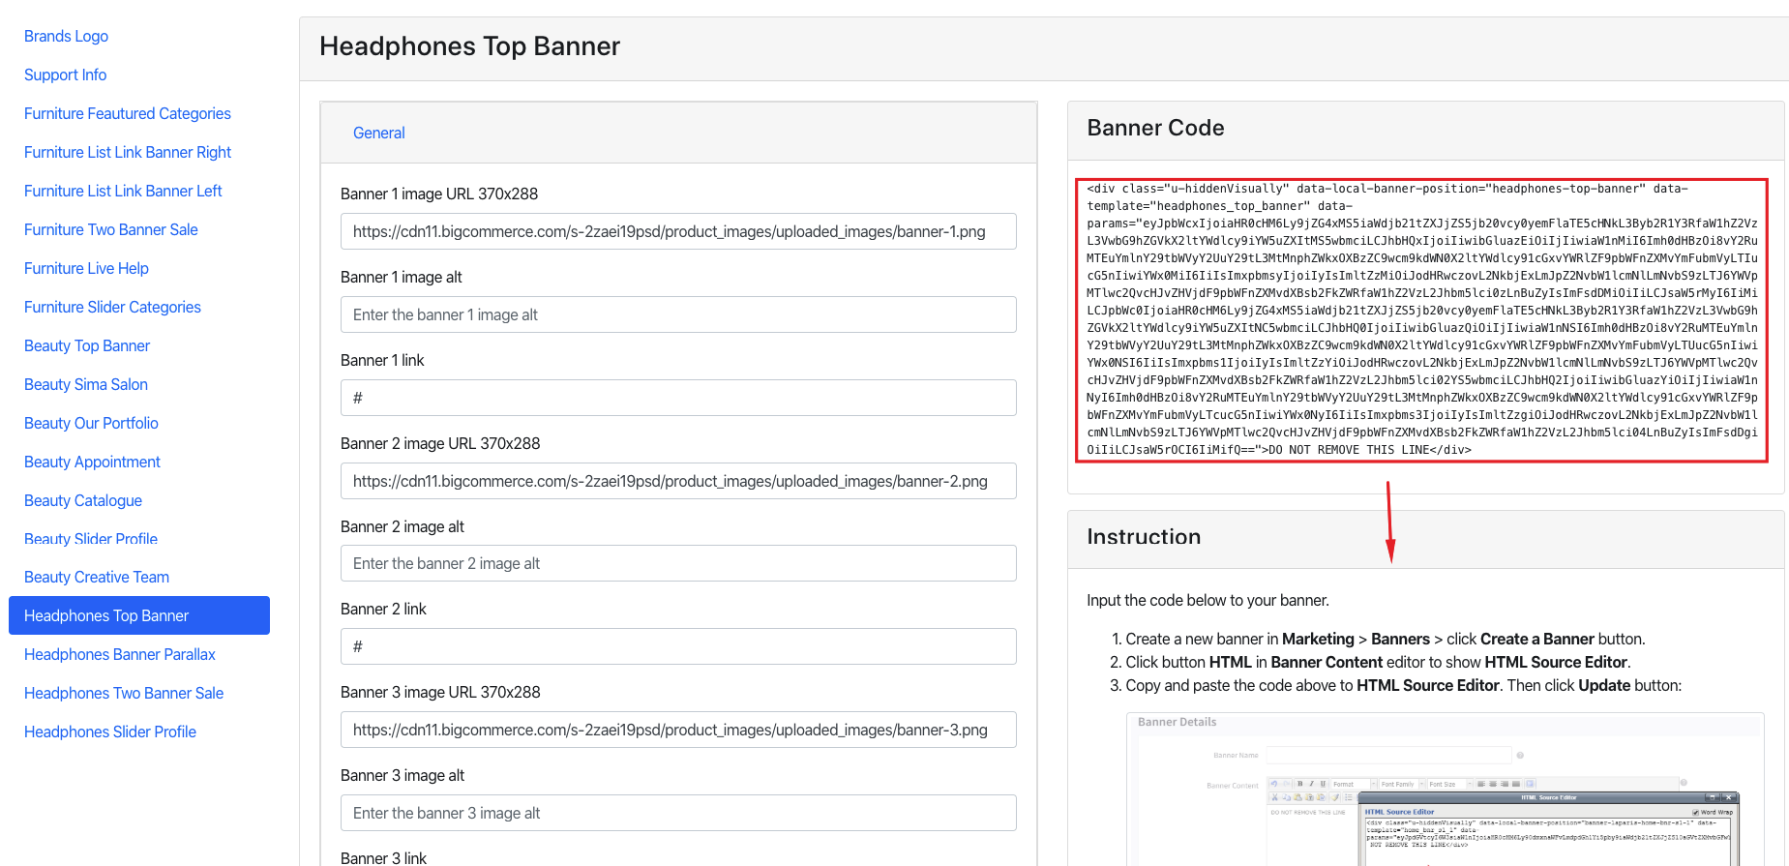Screen dimensions: 1789x866
Task: Focus Banner 2 image alt input
Action: (678, 563)
